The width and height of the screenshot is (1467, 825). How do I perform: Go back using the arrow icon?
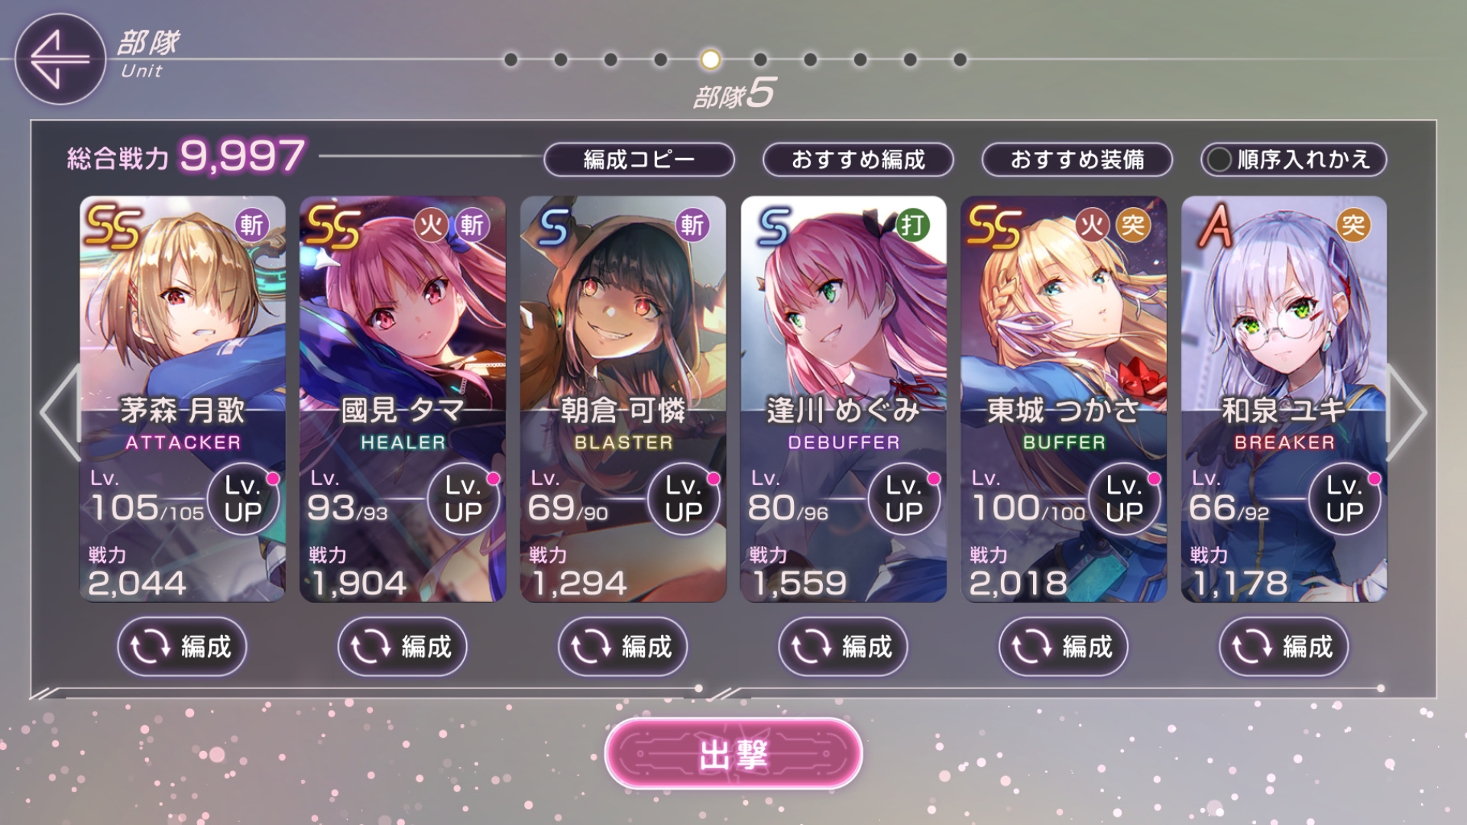tap(60, 59)
